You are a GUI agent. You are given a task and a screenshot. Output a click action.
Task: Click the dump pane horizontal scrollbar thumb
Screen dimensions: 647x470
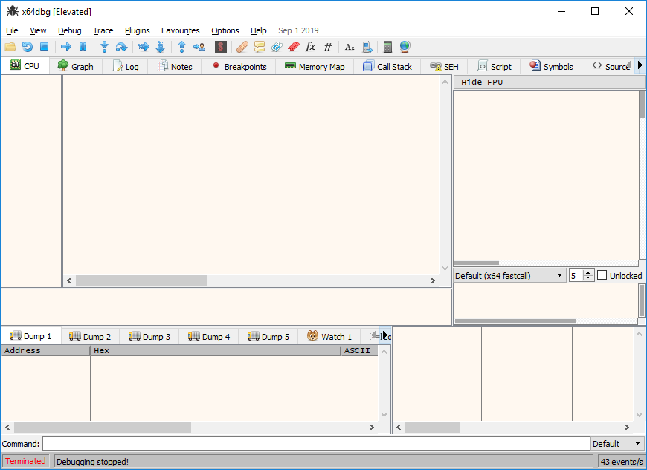pos(103,427)
